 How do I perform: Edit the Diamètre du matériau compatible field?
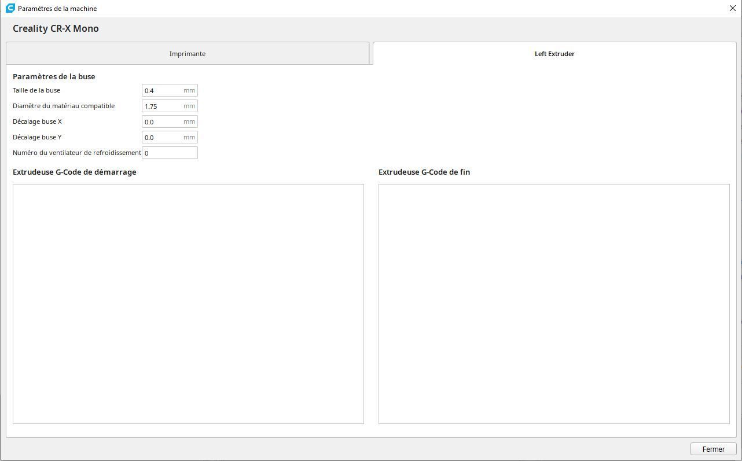170,106
